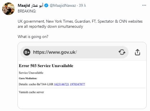
Task: Click the B+ icon in address bar
Action: pos(27,52)
